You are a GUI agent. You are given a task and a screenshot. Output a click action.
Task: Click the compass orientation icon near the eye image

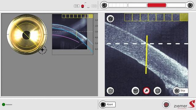[x=43, y=50]
